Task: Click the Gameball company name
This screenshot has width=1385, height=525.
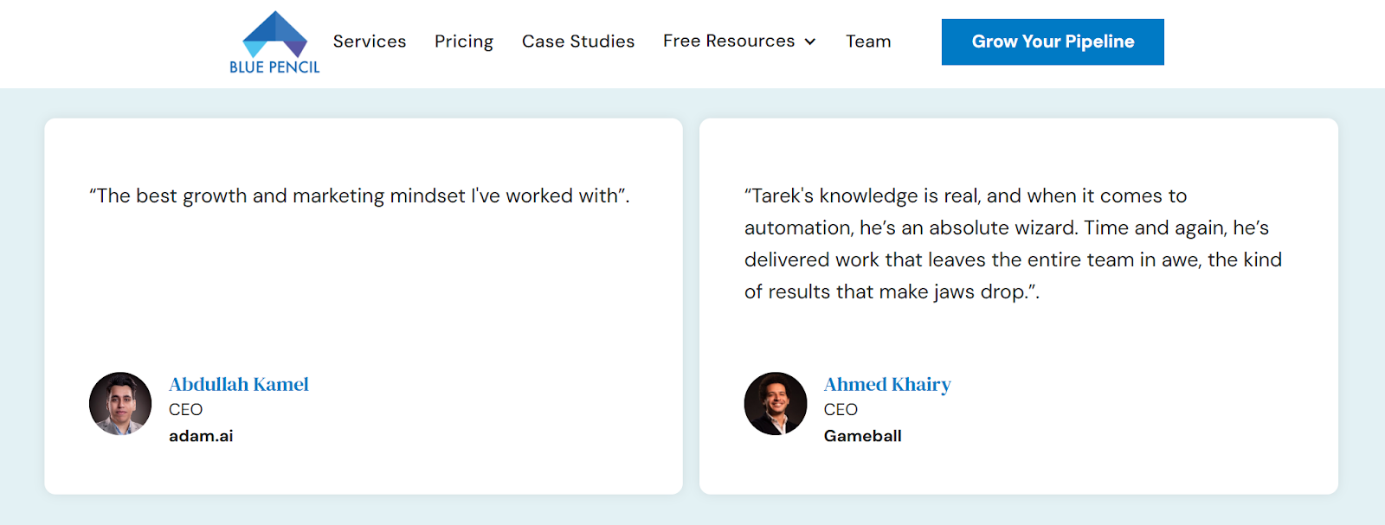Action: 863,436
